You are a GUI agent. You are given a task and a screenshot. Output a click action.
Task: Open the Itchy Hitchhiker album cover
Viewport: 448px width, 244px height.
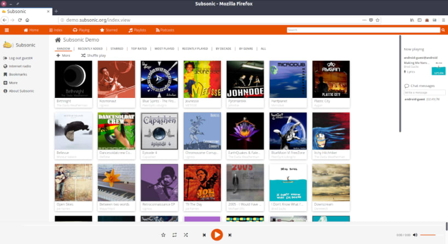[x=331, y=131]
